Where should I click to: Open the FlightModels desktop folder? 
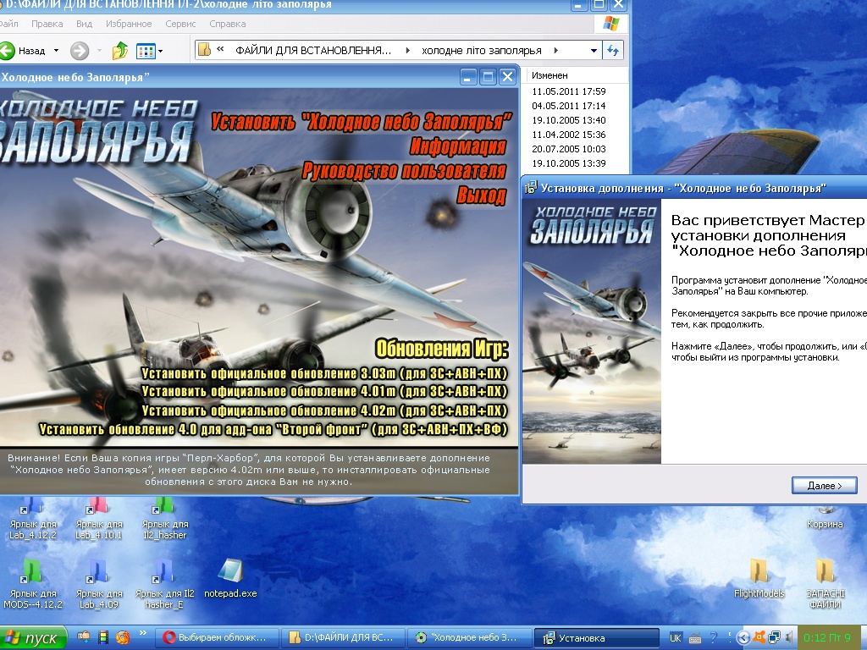pos(759,579)
